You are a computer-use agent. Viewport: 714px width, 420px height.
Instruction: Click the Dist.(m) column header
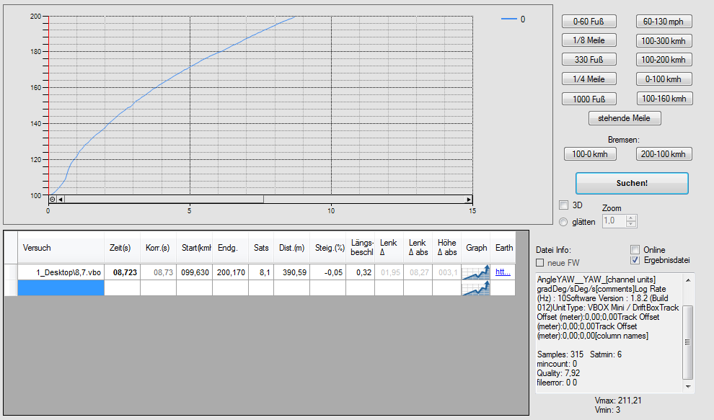click(291, 247)
